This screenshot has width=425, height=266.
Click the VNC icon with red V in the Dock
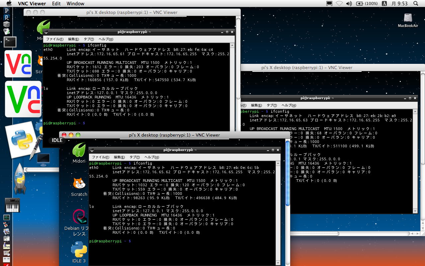pos(18,64)
